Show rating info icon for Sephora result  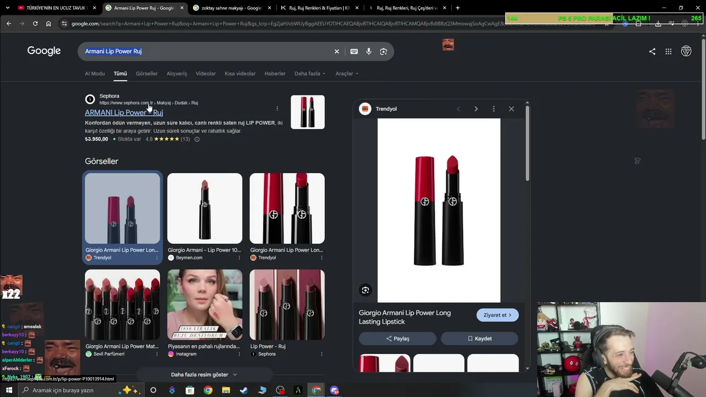[197, 139]
